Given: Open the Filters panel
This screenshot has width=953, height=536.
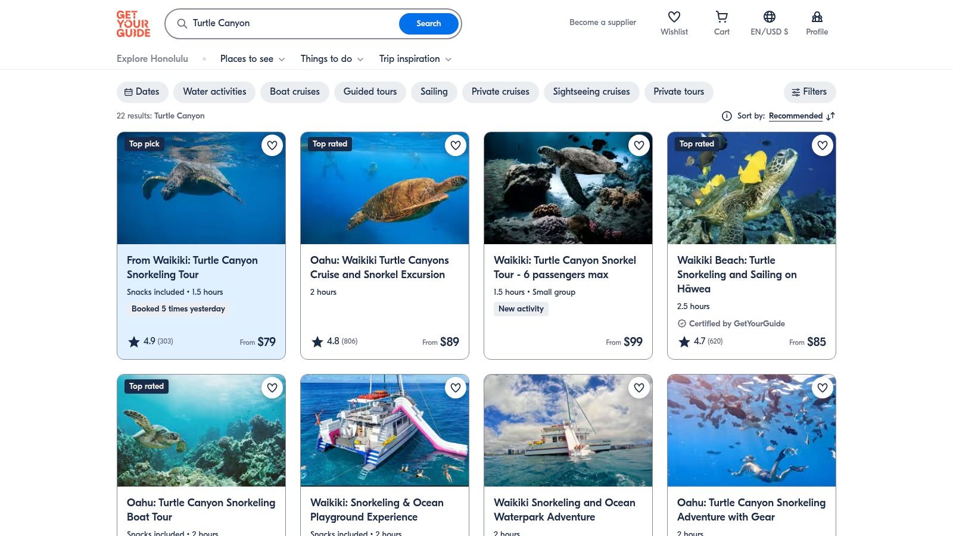Looking at the screenshot, I should [809, 92].
